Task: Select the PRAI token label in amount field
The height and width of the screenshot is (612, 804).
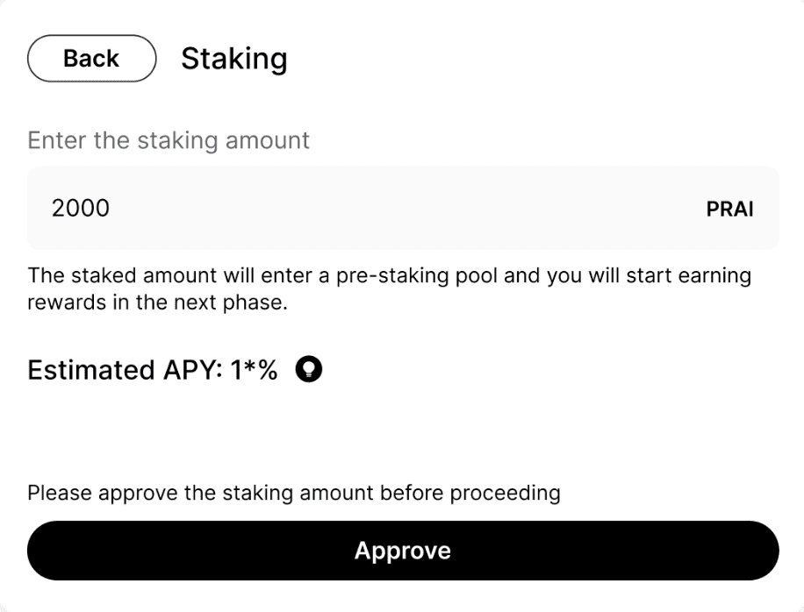Action: coord(729,209)
